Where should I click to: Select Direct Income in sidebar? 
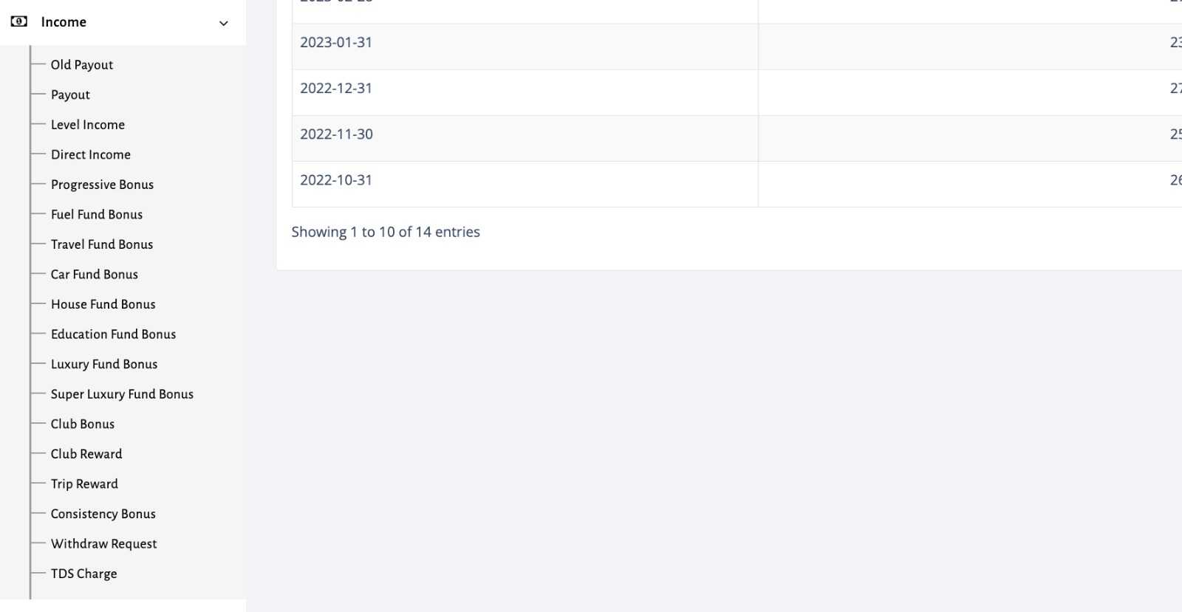click(x=91, y=155)
